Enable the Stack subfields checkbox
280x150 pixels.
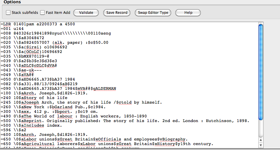pos(8,13)
